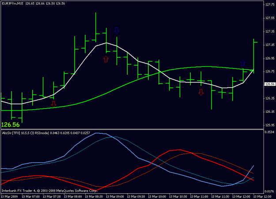Click the 0.1534 indicator scale value
Image resolution: width=276 pixels, height=199 pixels.
pos(269,132)
